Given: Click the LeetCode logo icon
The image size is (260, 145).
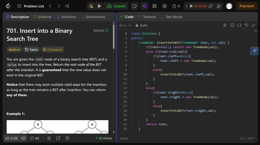Looking at the screenshot, I should point(8,6).
